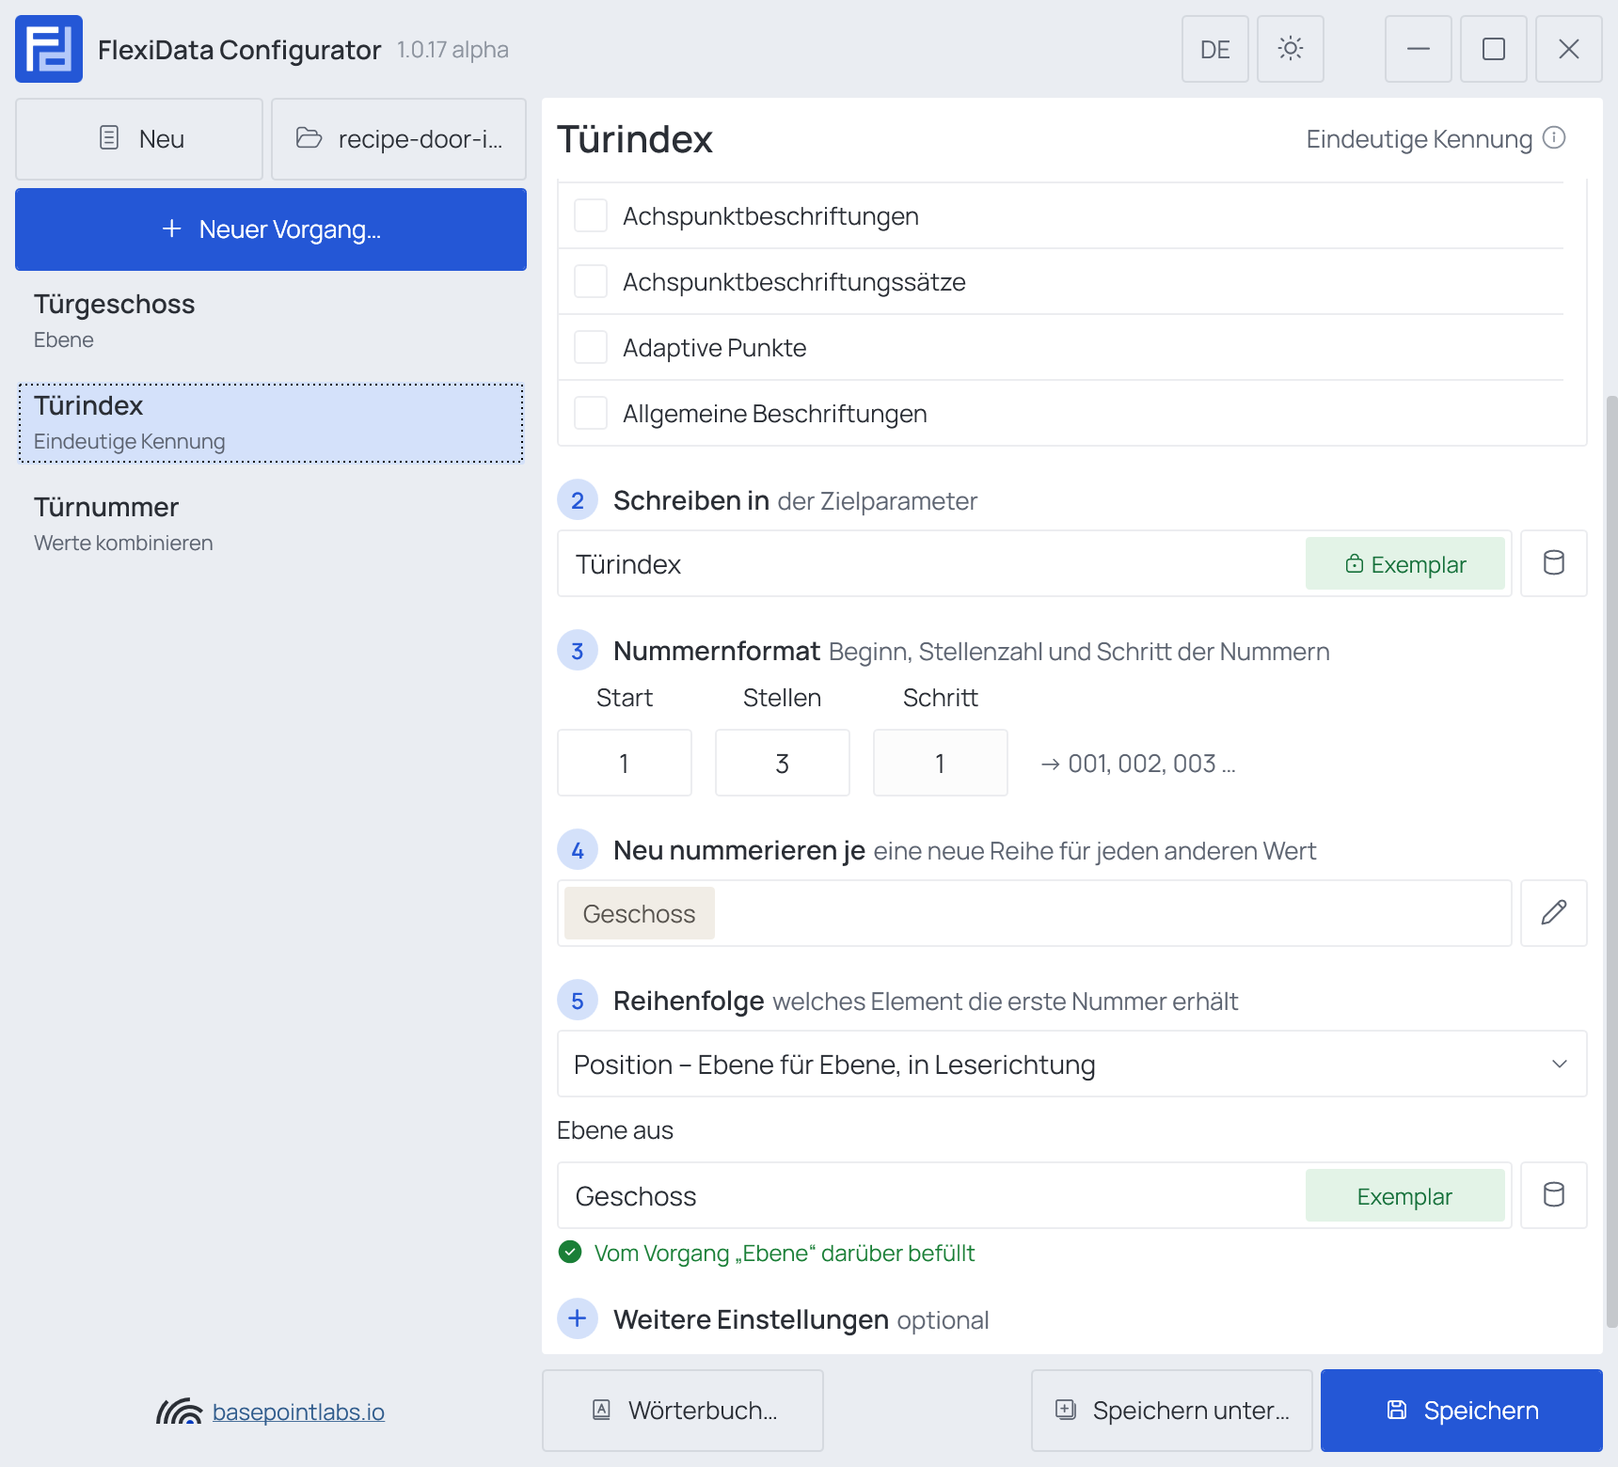Click the Exemplar badge in Geschoss field

1405,1195
